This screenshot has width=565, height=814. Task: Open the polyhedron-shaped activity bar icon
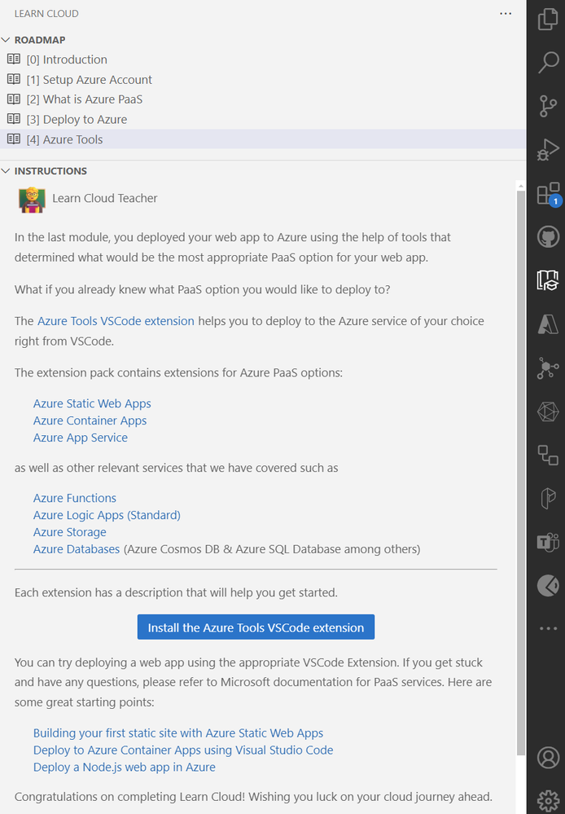[548, 411]
